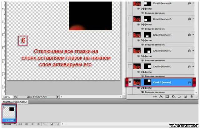Click the Эффекты row under Слой 0 (копия) 2

coord(146,72)
